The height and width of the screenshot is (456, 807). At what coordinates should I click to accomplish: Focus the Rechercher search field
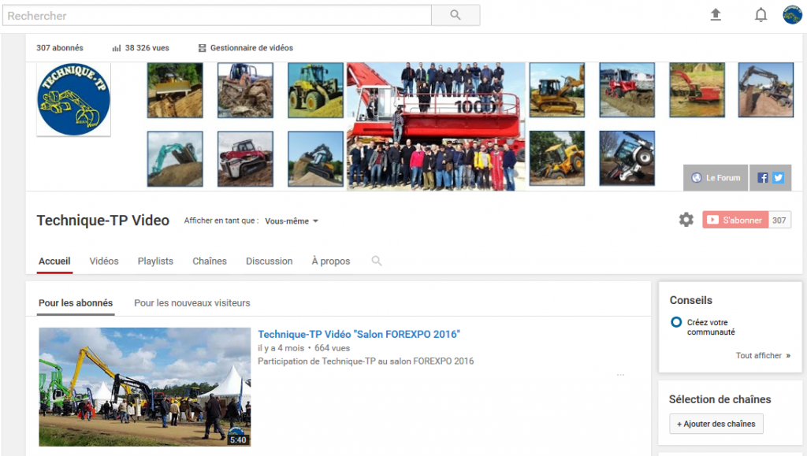tap(217, 16)
